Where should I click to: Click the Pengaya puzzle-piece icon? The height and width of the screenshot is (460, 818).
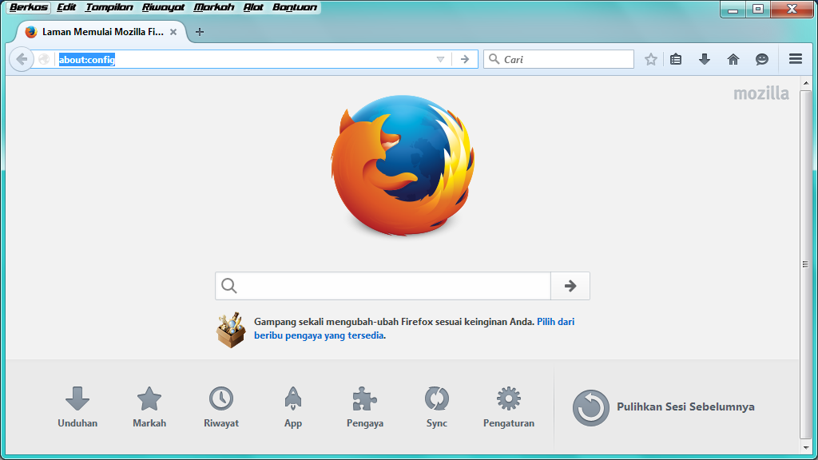click(365, 397)
